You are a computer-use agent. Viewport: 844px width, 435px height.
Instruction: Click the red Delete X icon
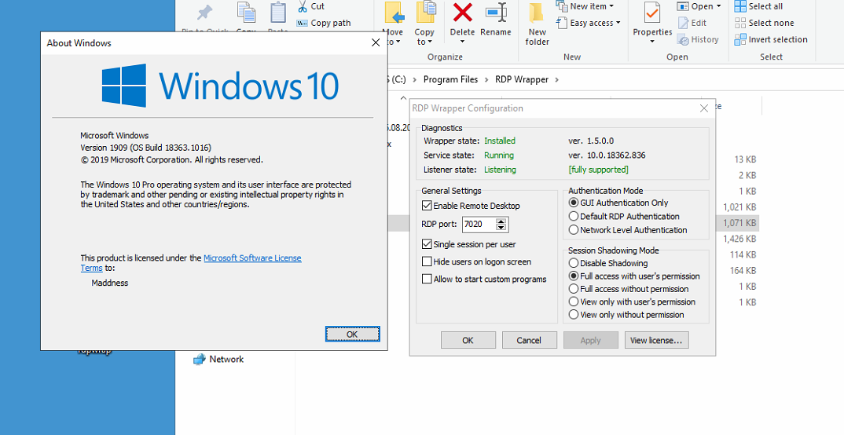pos(462,13)
